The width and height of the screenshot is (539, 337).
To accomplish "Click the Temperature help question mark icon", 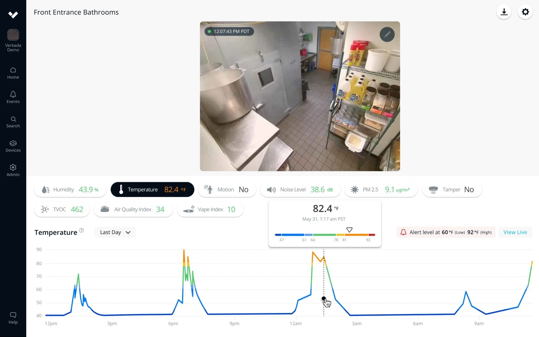I will click(82, 230).
